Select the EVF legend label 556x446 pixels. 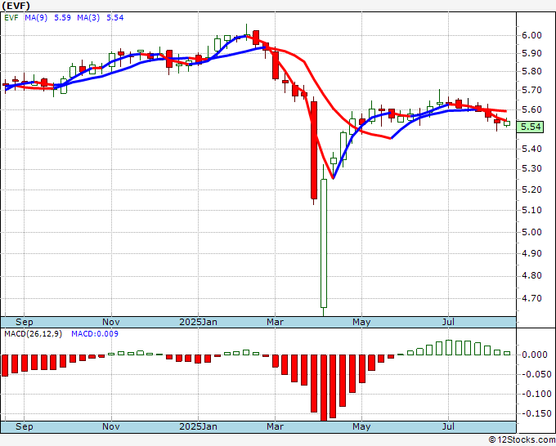tap(11, 18)
